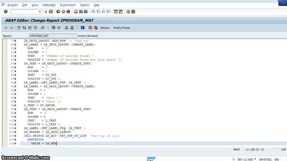Click the Next Object right arrow icon
287x161 pixels.
[x=11, y=28]
